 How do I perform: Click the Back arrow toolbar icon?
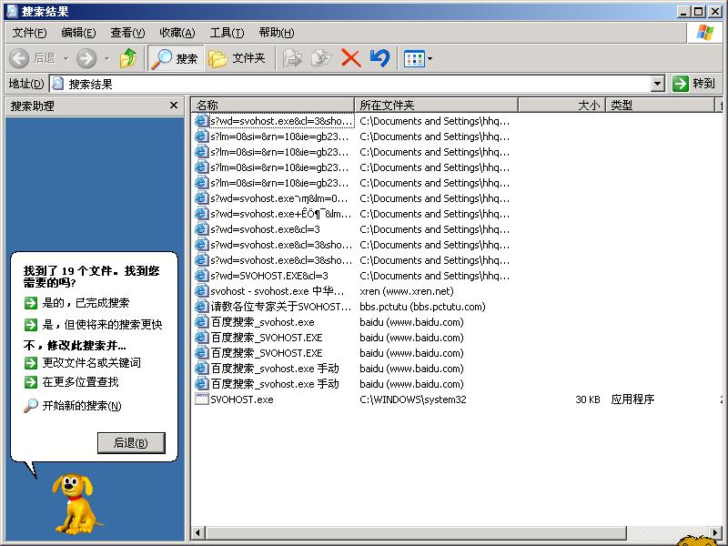[19, 58]
